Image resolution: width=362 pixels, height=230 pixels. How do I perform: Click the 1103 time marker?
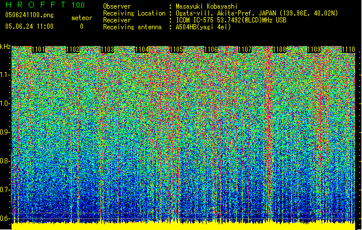coord(107,49)
